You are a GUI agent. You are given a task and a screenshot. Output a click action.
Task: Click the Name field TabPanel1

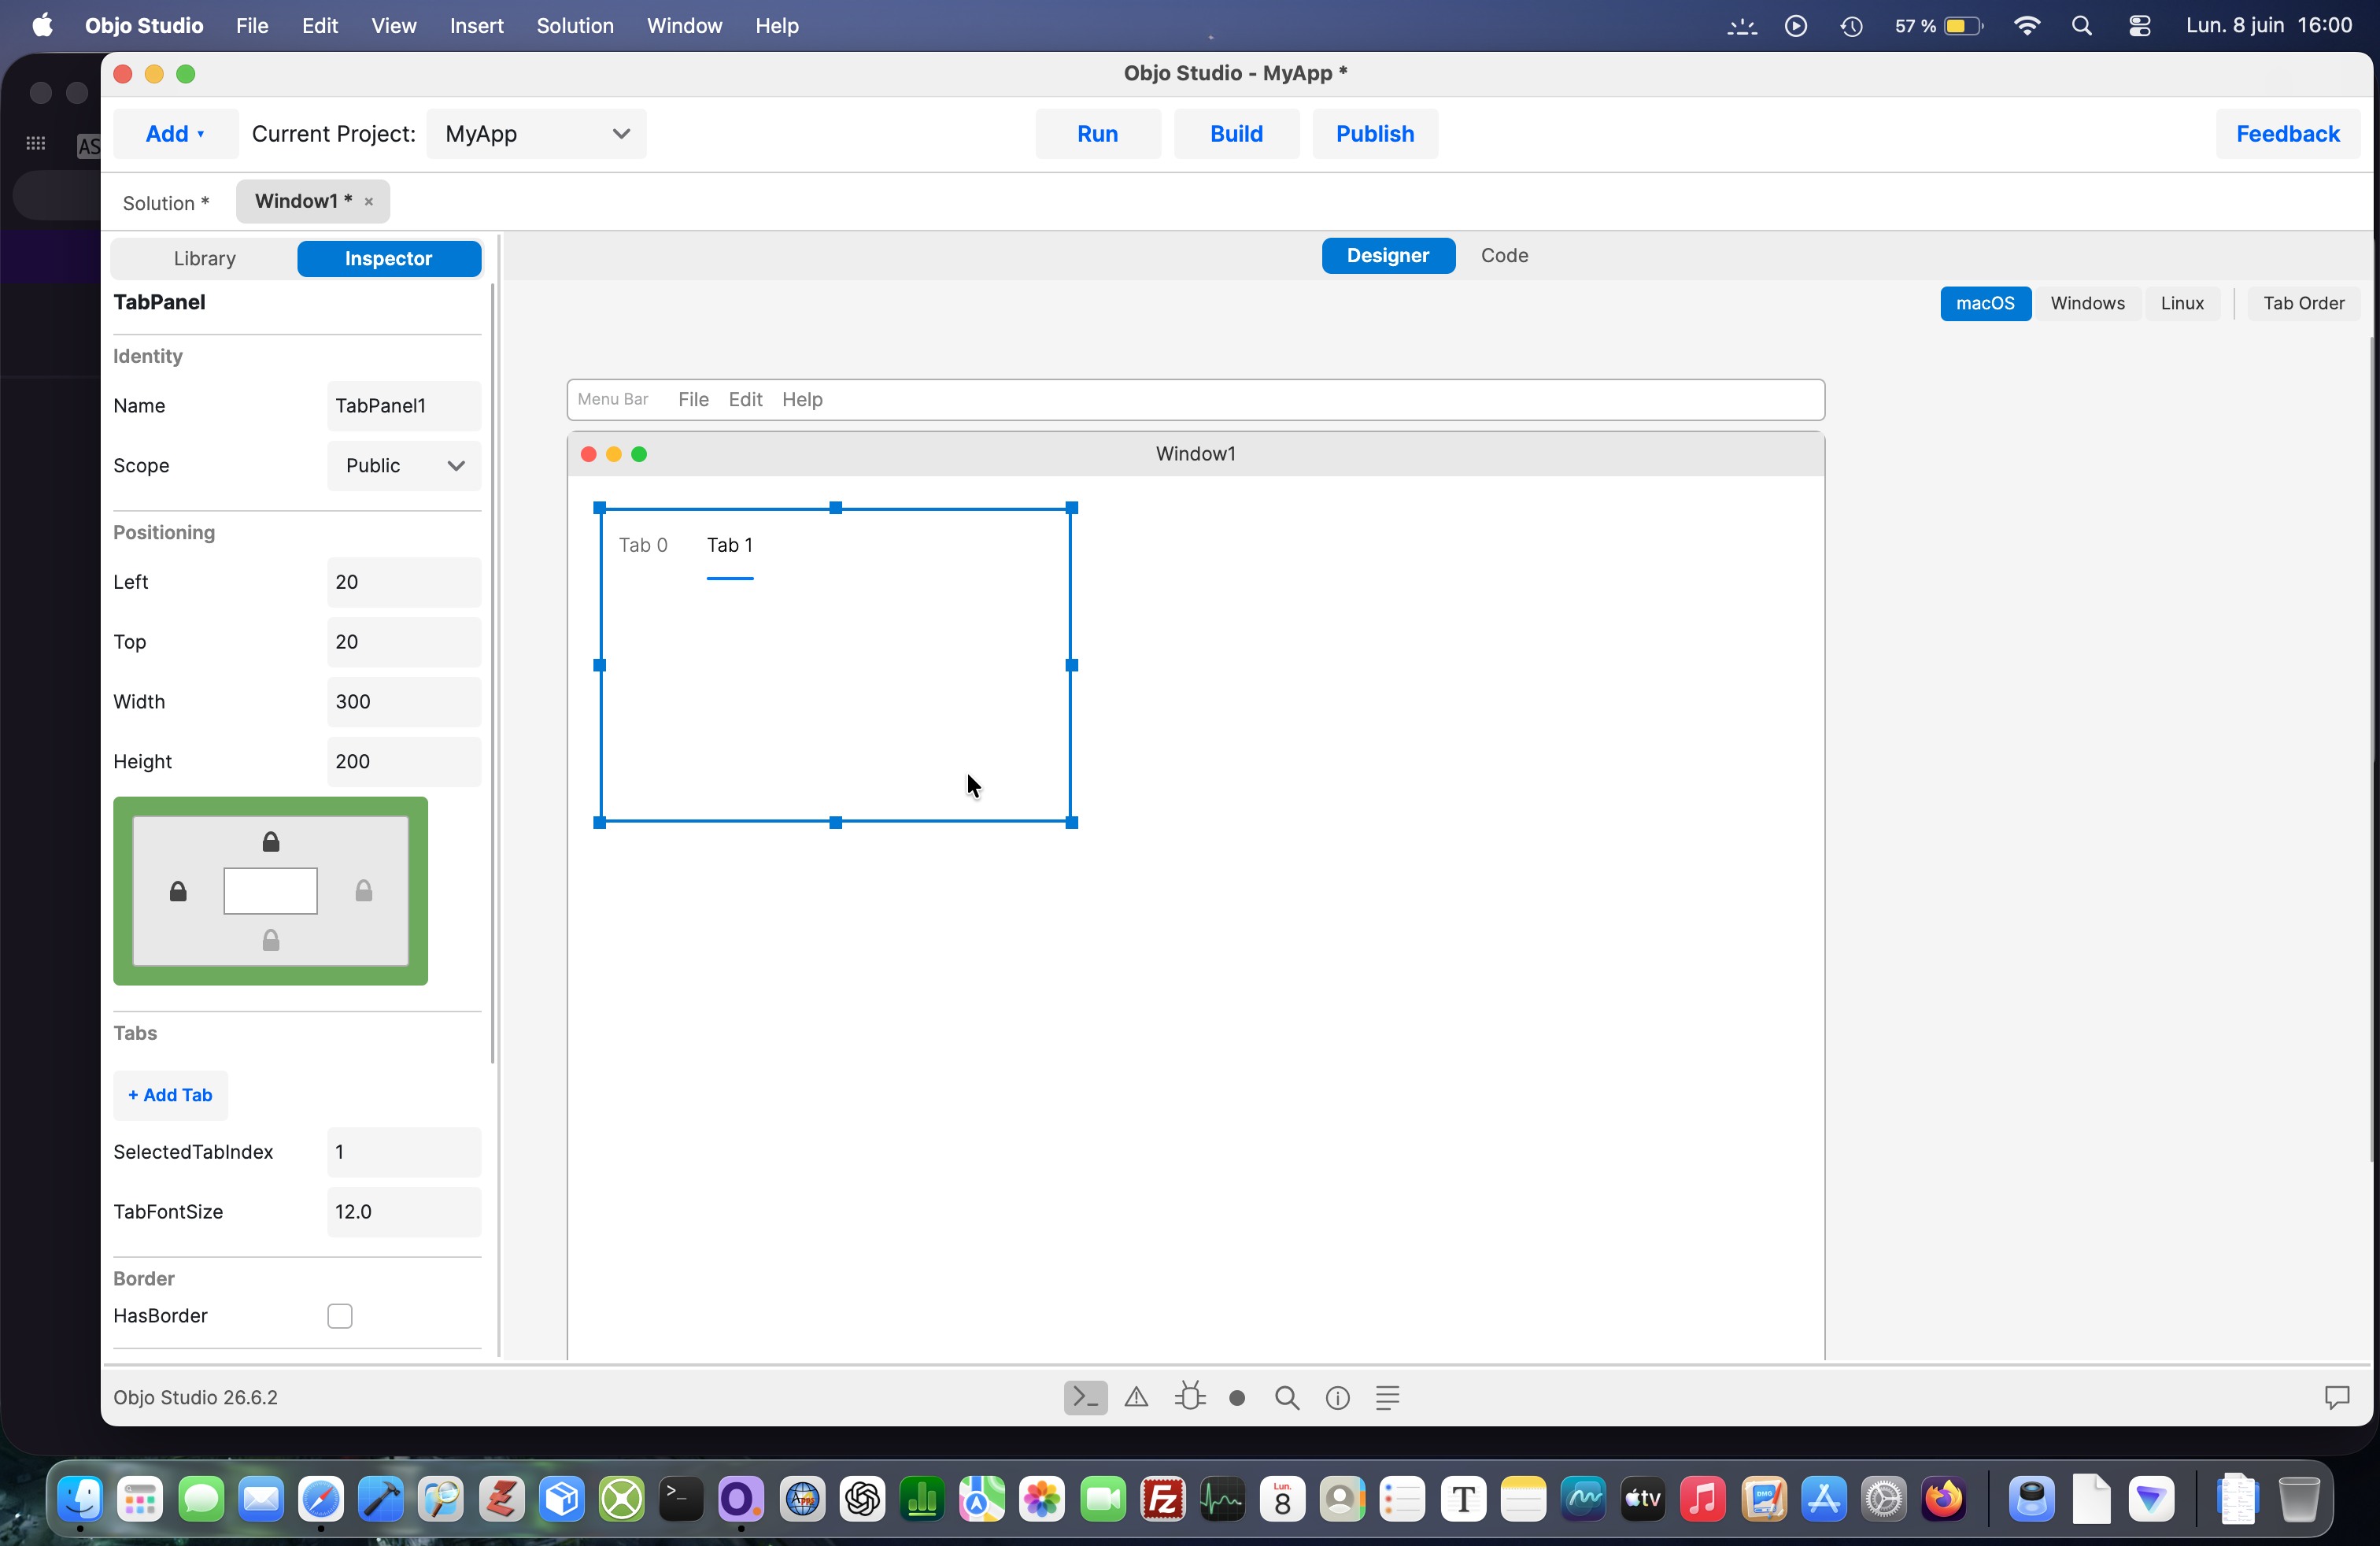[404, 406]
